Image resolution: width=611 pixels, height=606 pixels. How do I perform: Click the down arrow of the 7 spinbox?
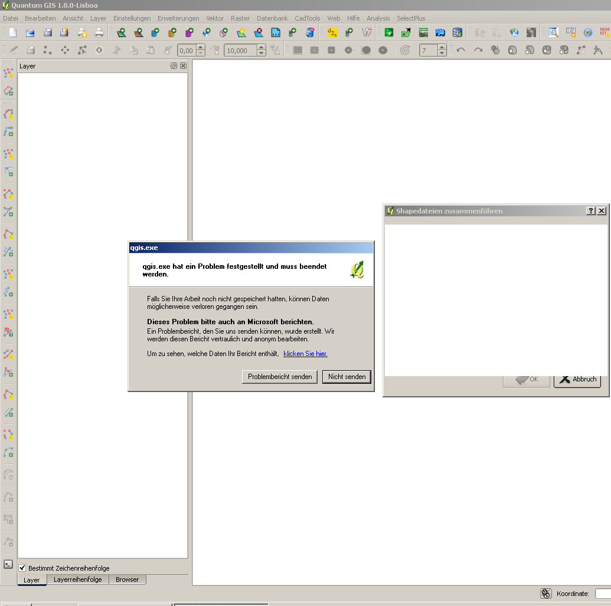[442, 53]
